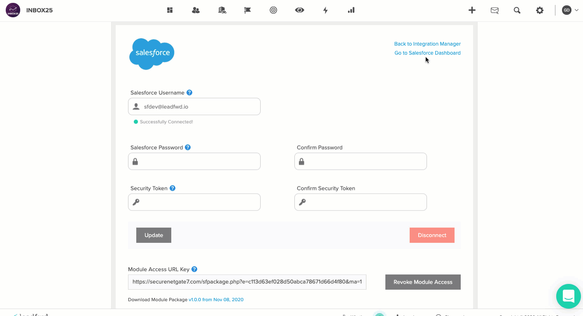The height and width of the screenshot is (316, 583).
Task: Select the Module Access URL Key text box
Action: tap(247, 282)
